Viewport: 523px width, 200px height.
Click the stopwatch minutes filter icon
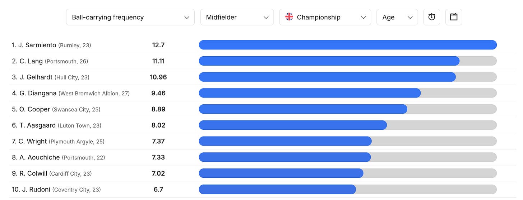pyautogui.click(x=431, y=17)
